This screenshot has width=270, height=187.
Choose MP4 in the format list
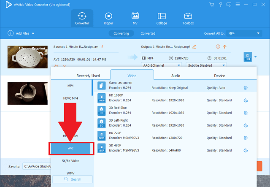[x=70, y=86]
